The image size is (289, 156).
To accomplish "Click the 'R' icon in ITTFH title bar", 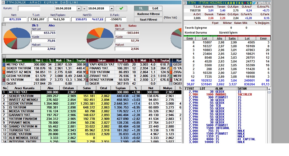I will [251, 3].
